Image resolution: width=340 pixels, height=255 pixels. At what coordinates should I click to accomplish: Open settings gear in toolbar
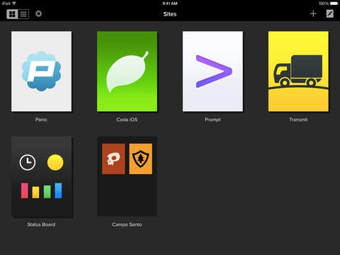38,13
